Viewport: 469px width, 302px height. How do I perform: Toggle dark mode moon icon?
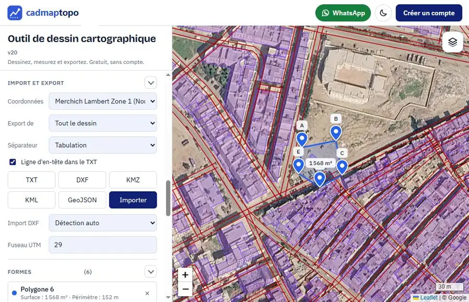383,13
